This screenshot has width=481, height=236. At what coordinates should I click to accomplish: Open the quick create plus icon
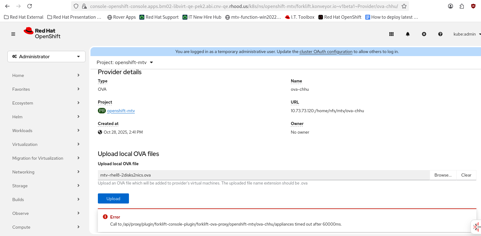424,34
